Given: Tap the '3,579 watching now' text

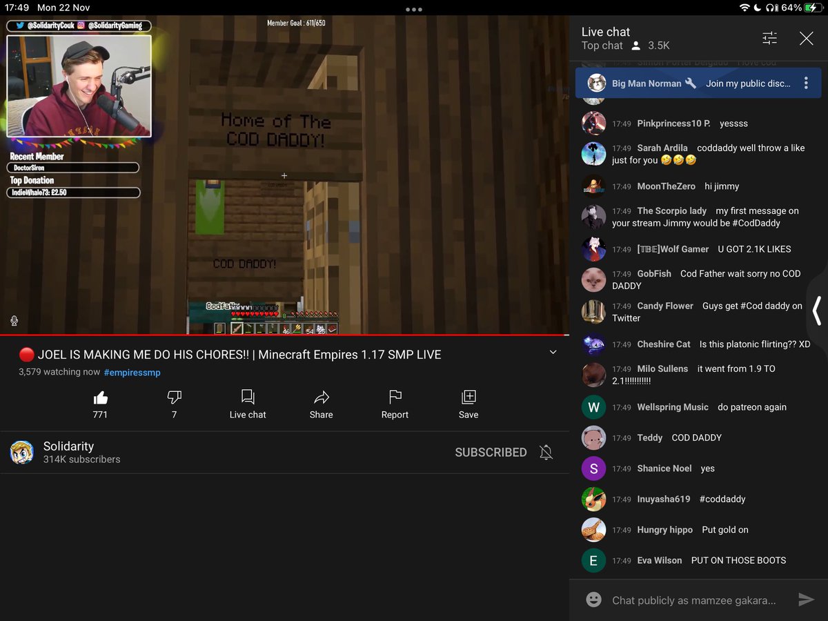Looking at the screenshot, I should pos(59,373).
